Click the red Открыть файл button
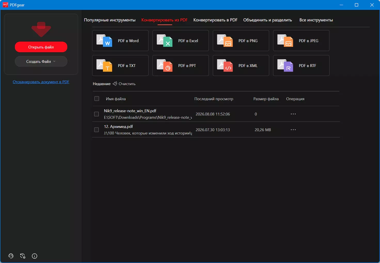Screen dimensions: 380x263 click(x=41, y=47)
